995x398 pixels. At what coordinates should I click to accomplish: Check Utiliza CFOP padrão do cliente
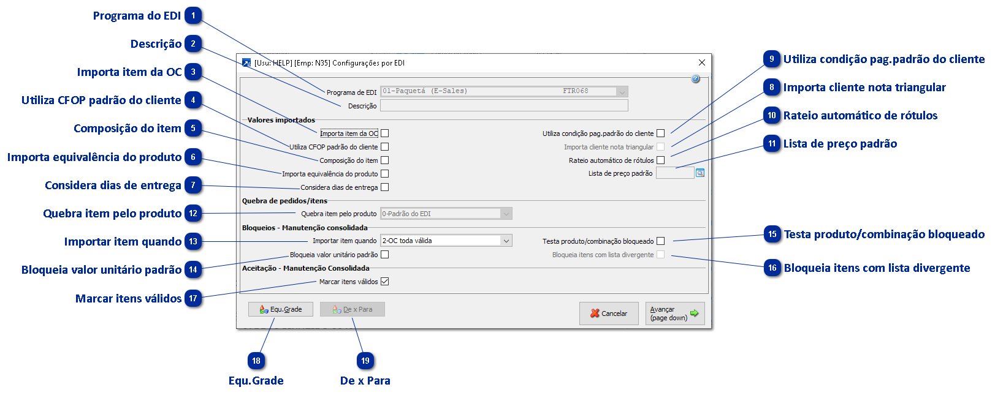(x=385, y=147)
